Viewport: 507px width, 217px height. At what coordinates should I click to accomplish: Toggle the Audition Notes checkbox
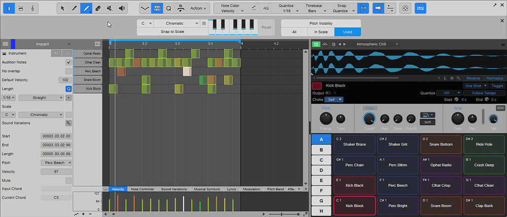pos(68,62)
